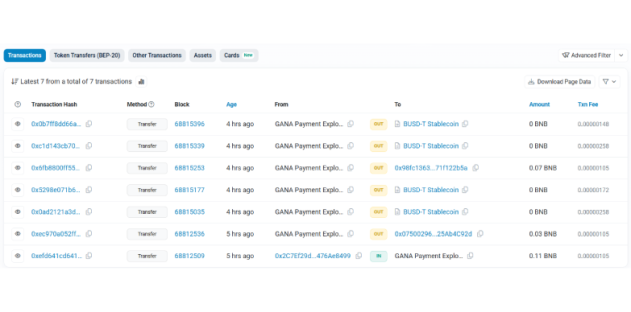Open block 68815339

click(x=189, y=146)
